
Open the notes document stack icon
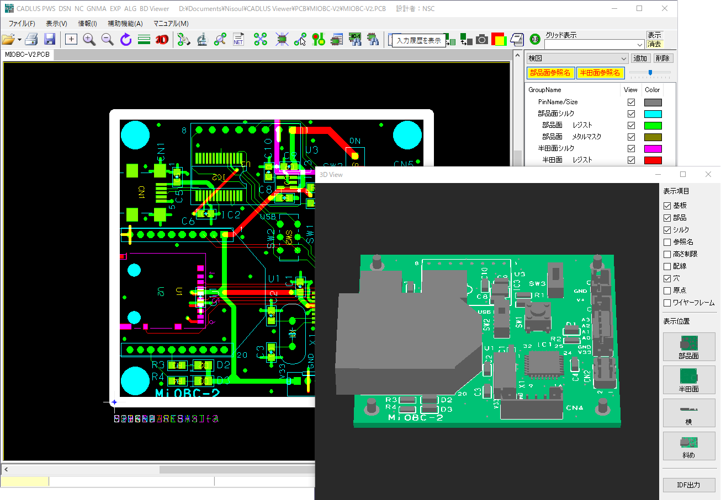pyautogui.click(x=517, y=39)
